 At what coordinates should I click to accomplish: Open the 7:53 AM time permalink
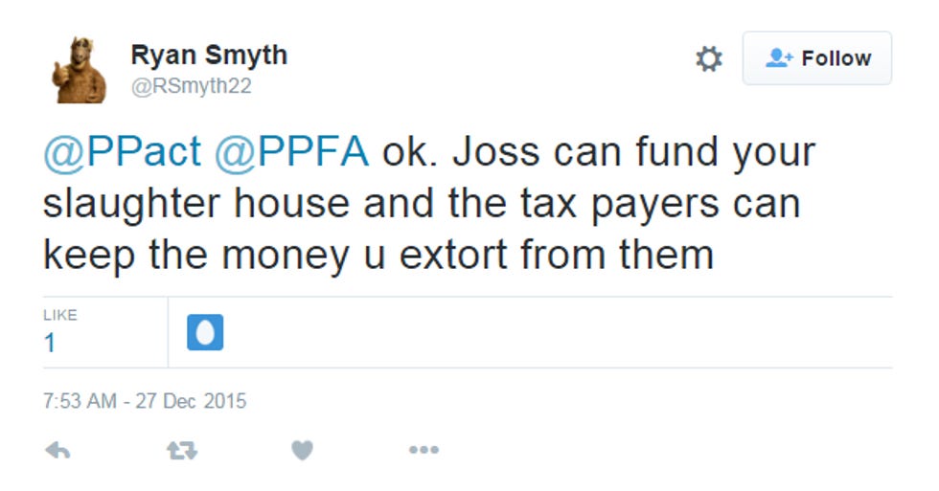80,401
